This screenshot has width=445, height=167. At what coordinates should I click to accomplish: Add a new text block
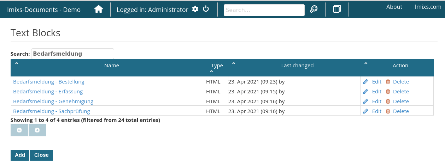pos(20,155)
